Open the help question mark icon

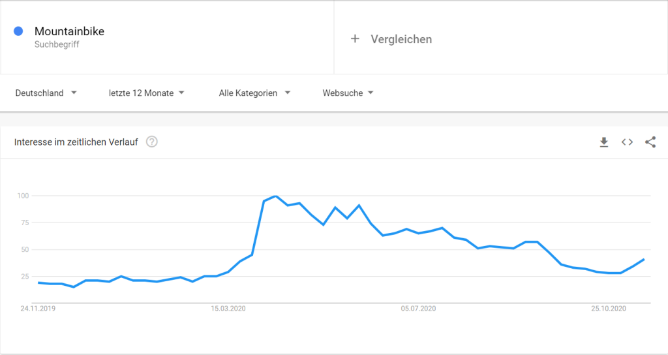[x=151, y=142]
